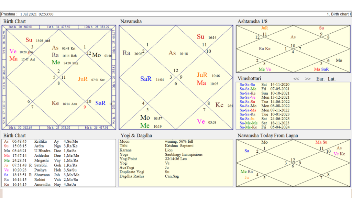Select the Karana Lion entry
This screenshot has height=198, width=352.
146,150
